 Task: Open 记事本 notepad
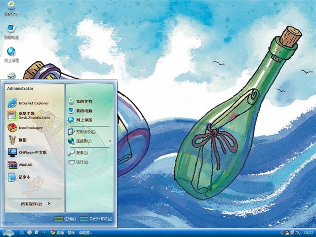pyautogui.click(x=19, y=177)
